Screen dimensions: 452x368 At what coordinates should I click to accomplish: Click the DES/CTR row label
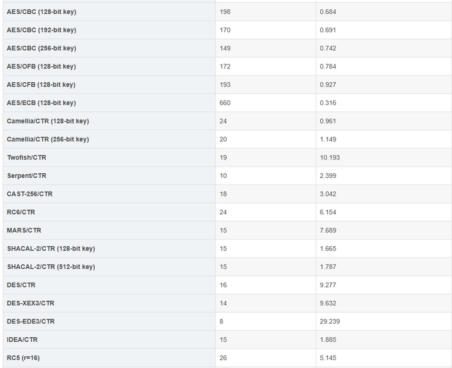click(21, 285)
